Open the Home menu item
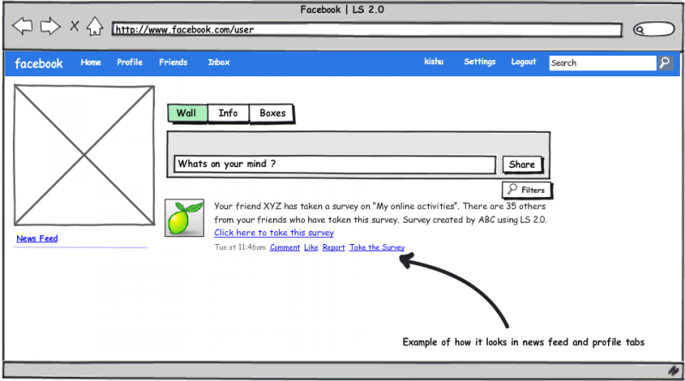Viewport: 685px width, 381px height. tap(91, 63)
